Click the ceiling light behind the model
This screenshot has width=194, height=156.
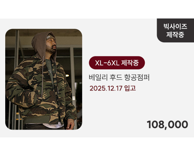67,75
